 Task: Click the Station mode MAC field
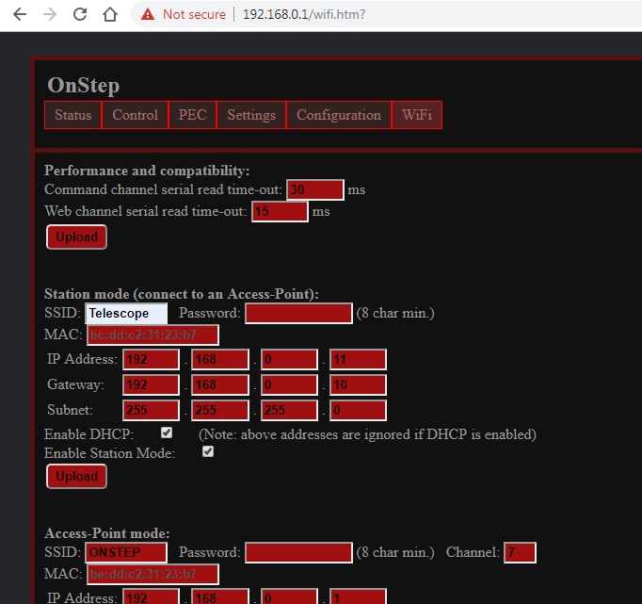click(152, 335)
